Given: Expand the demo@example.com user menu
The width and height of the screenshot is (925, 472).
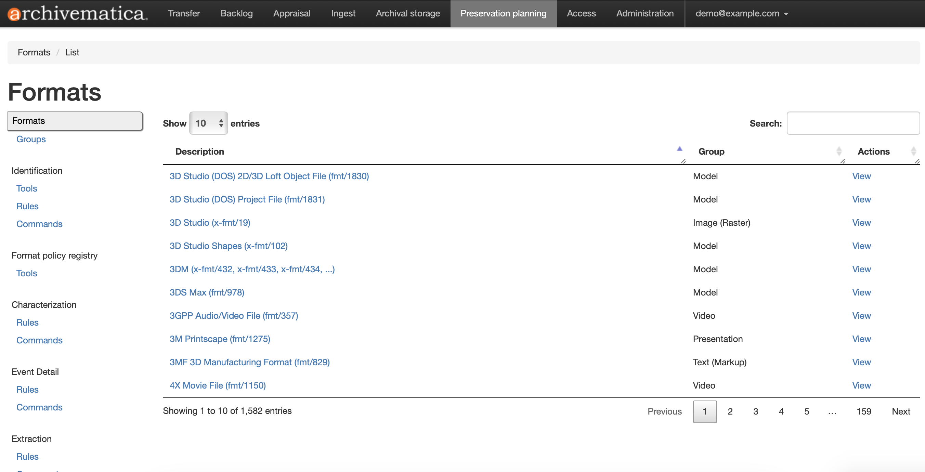Looking at the screenshot, I should (742, 14).
